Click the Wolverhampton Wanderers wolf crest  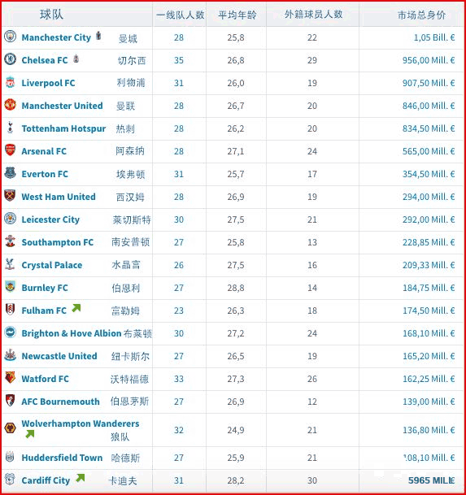10,428
